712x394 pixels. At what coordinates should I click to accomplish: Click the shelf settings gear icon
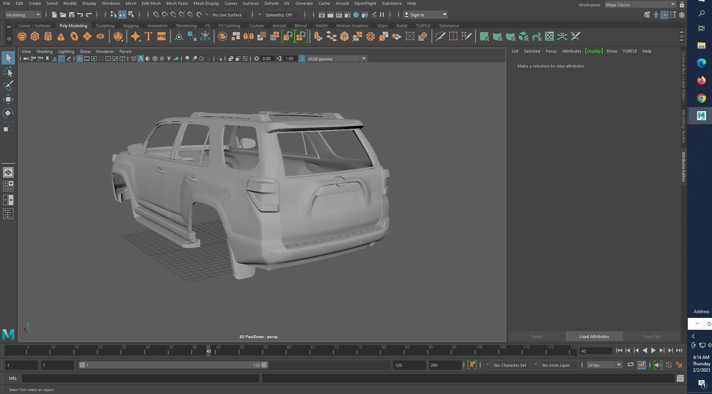(9, 39)
